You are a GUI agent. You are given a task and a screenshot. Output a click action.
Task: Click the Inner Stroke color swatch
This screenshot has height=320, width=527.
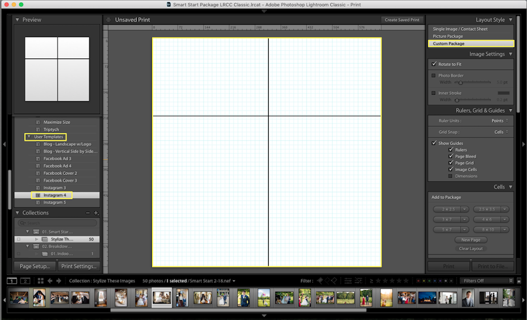503,93
